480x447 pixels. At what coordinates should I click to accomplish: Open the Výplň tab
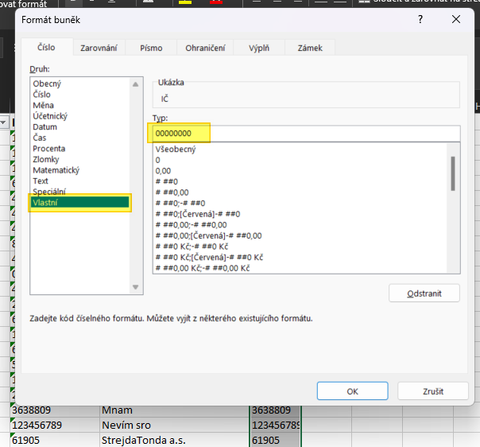click(x=258, y=49)
